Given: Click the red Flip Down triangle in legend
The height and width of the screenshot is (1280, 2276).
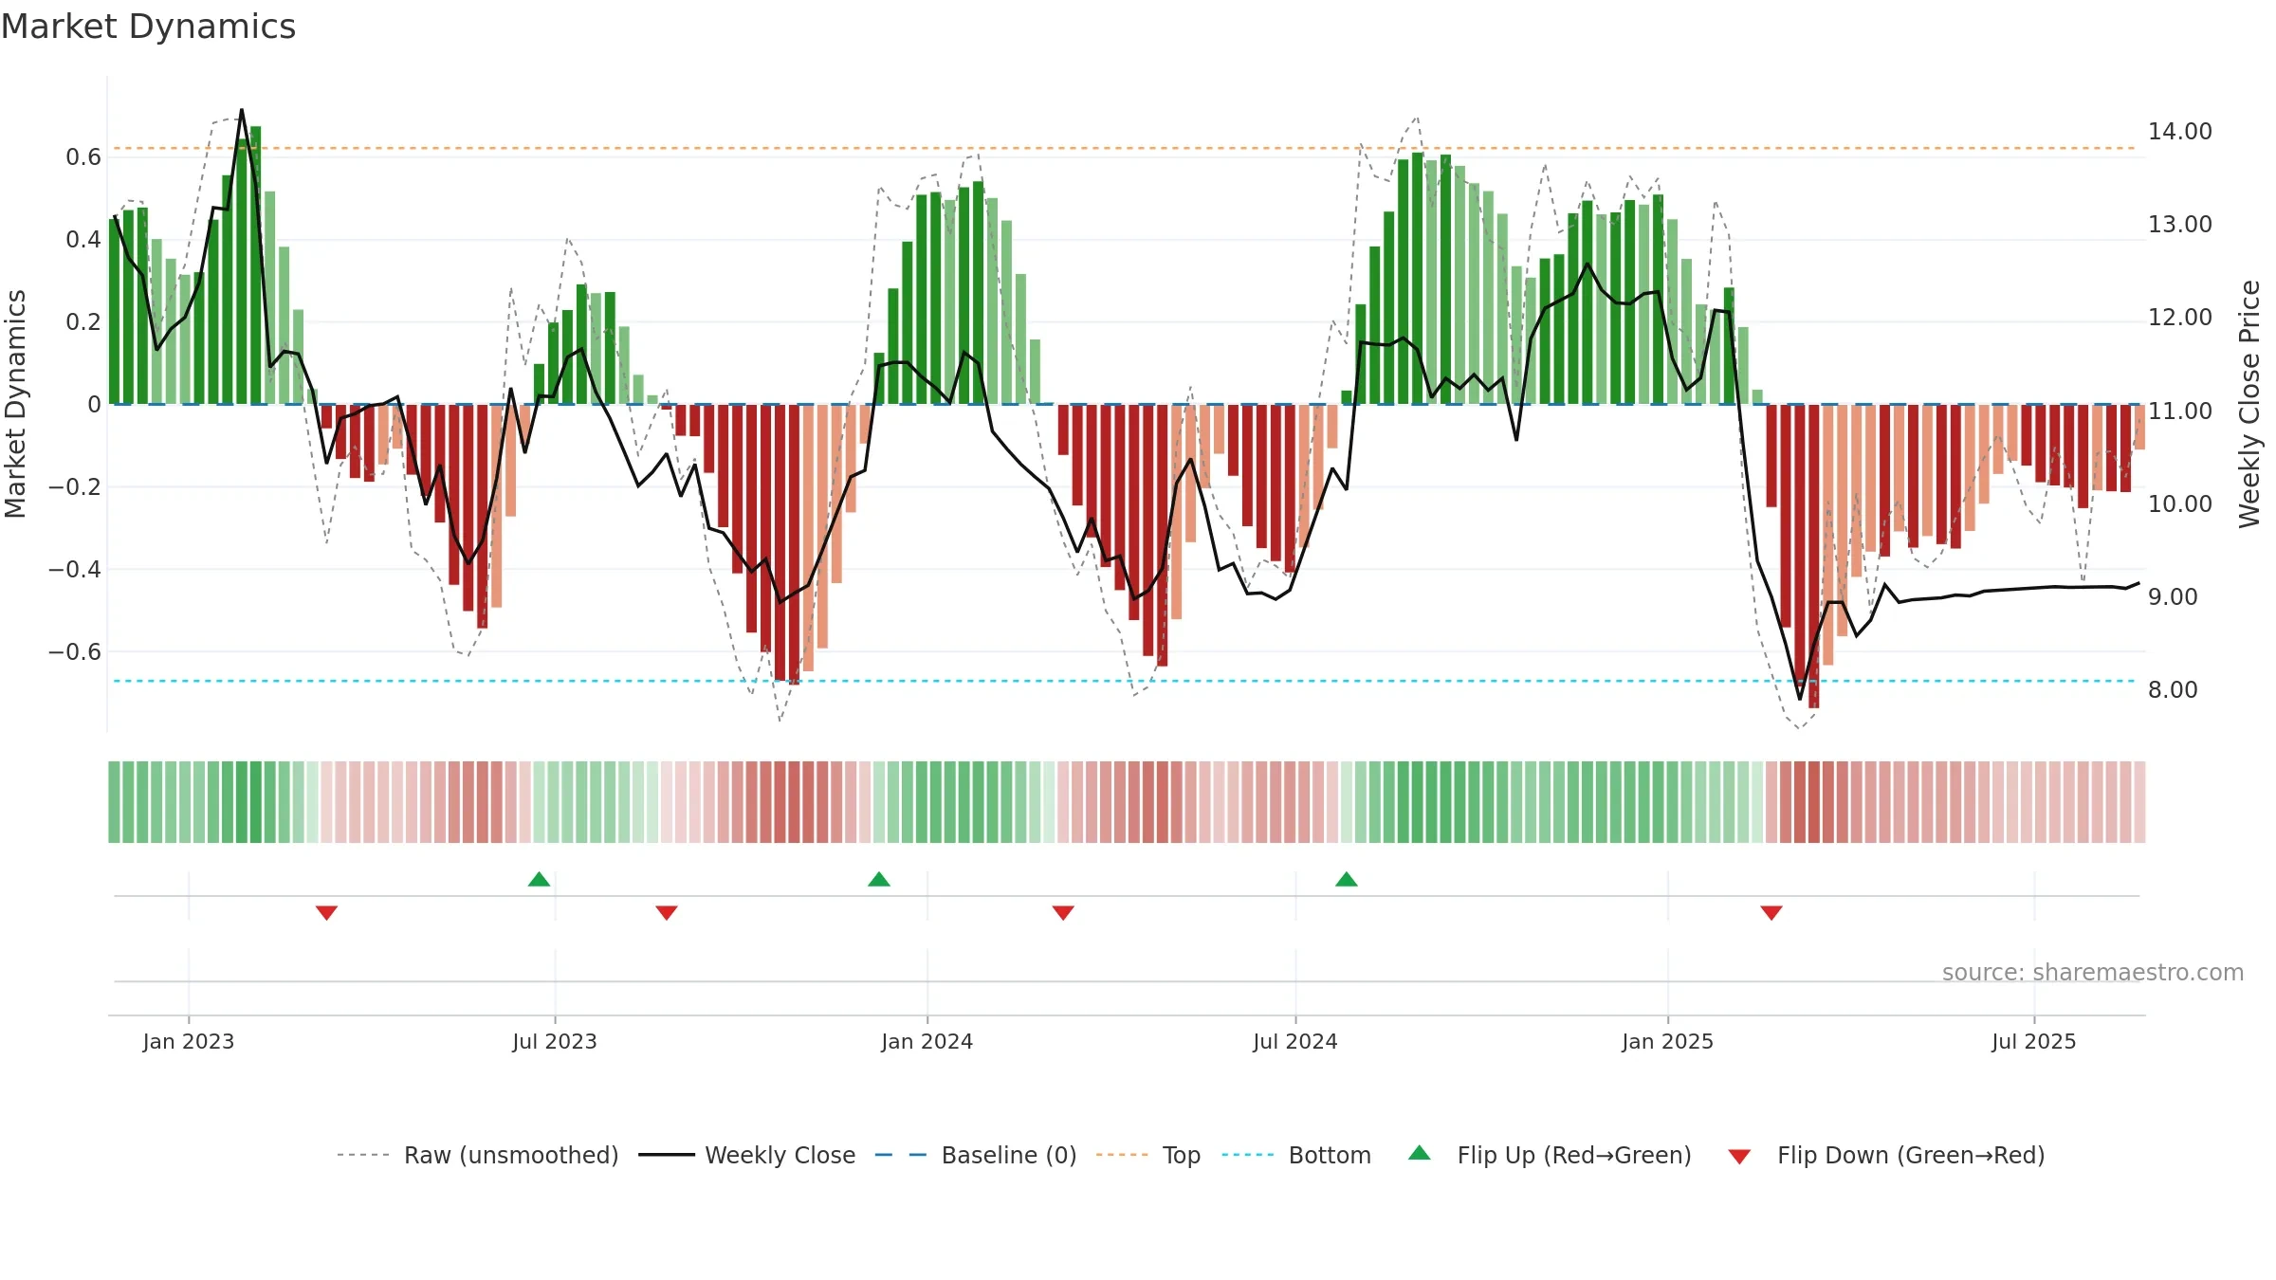Looking at the screenshot, I should click(1739, 1157).
